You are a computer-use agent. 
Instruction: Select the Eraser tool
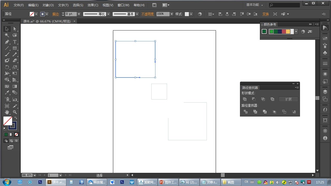(15, 61)
